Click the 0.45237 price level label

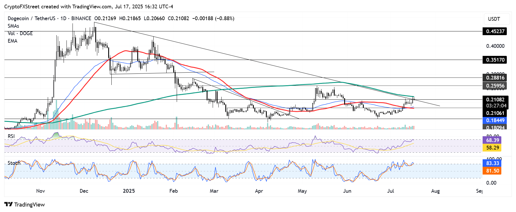pos(495,31)
